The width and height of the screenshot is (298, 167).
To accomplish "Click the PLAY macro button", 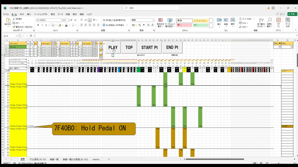I will click(113, 48).
